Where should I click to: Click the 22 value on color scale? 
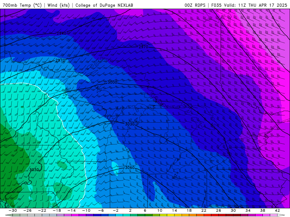tap(204, 210)
